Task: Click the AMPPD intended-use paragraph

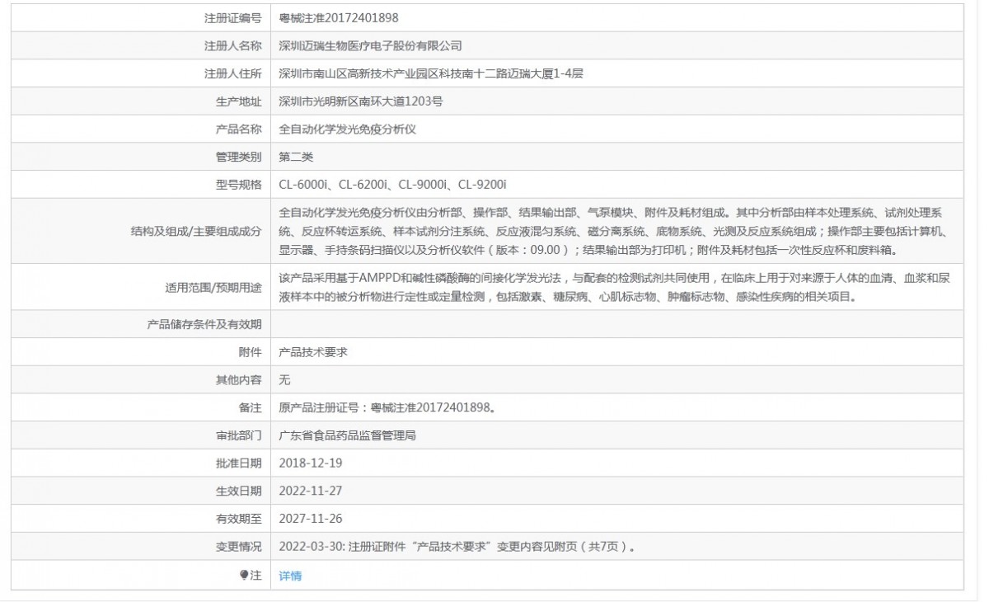Action: click(x=614, y=287)
